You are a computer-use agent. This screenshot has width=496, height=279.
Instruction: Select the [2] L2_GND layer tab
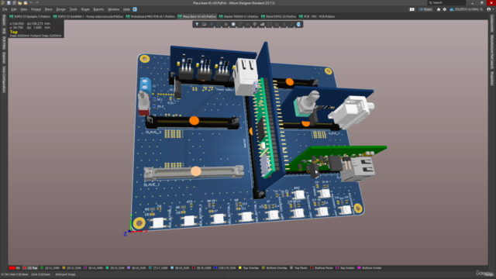50,268
